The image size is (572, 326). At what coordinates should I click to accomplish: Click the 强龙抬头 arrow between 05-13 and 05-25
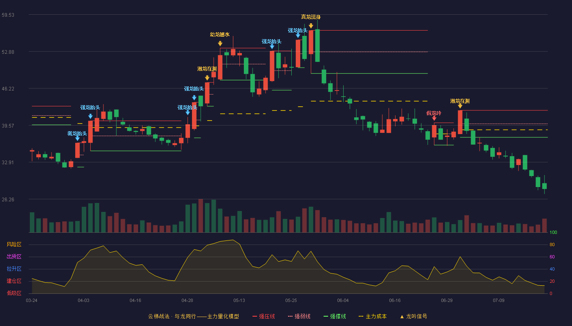click(272, 46)
